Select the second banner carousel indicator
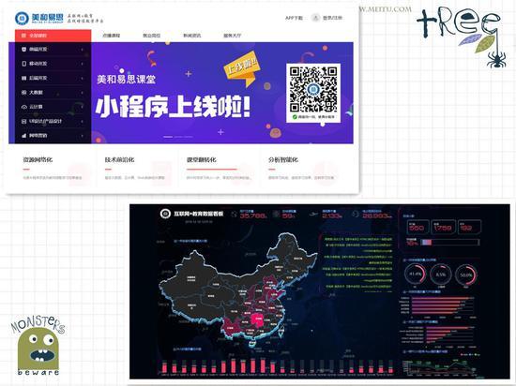Screen dimensions: 516x386 [178, 137]
